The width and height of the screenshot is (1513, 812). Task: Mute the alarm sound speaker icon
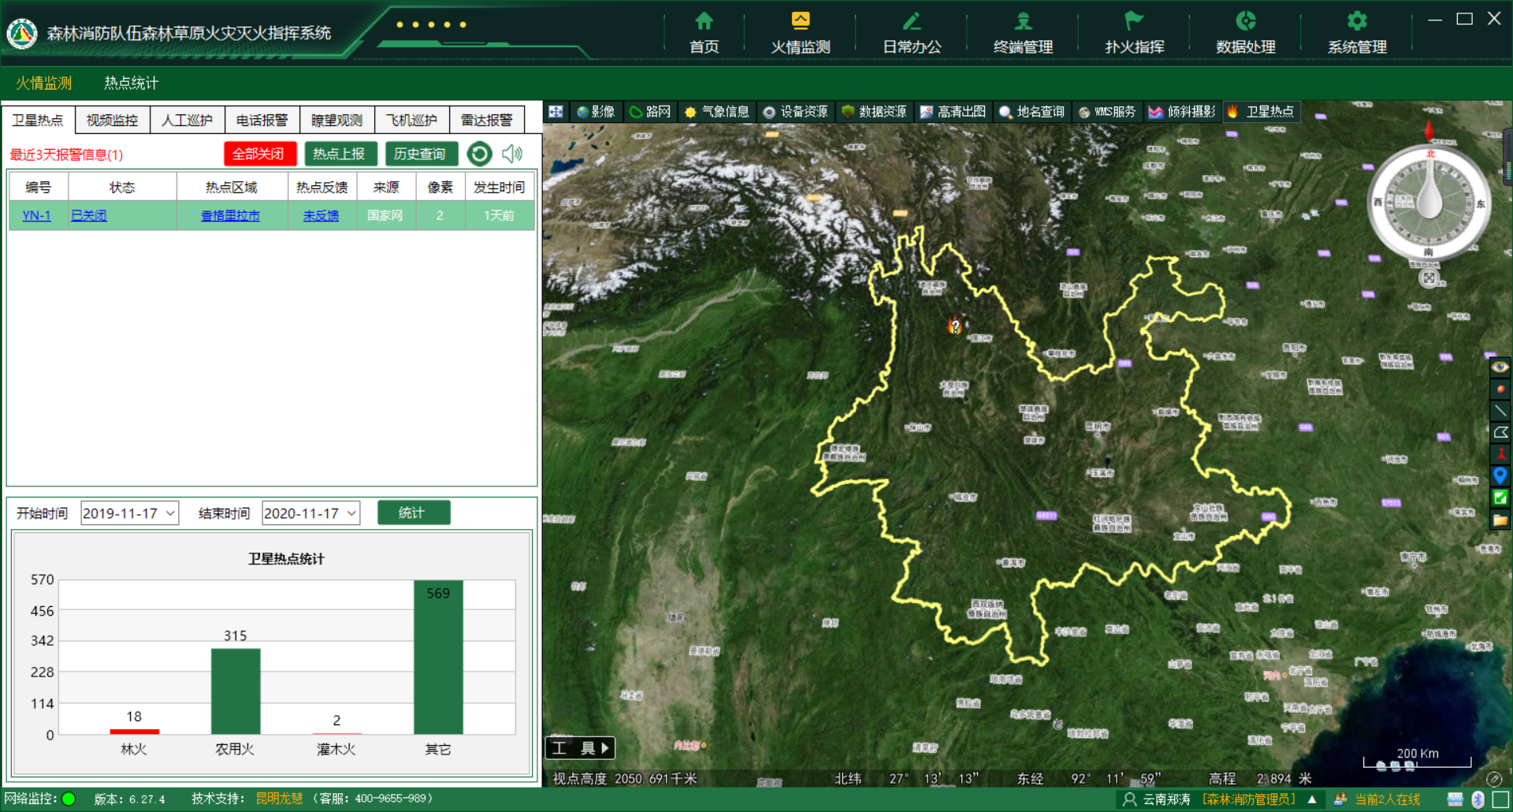tap(512, 154)
